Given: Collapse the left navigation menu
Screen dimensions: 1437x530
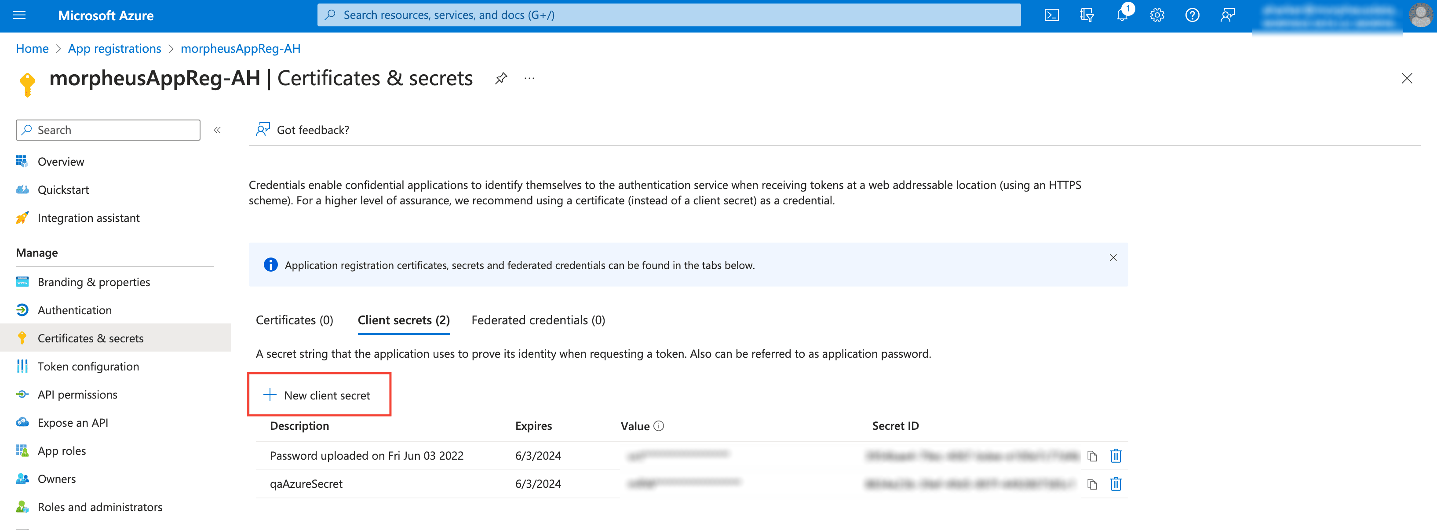Looking at the screenshot, I should (218, 131).
